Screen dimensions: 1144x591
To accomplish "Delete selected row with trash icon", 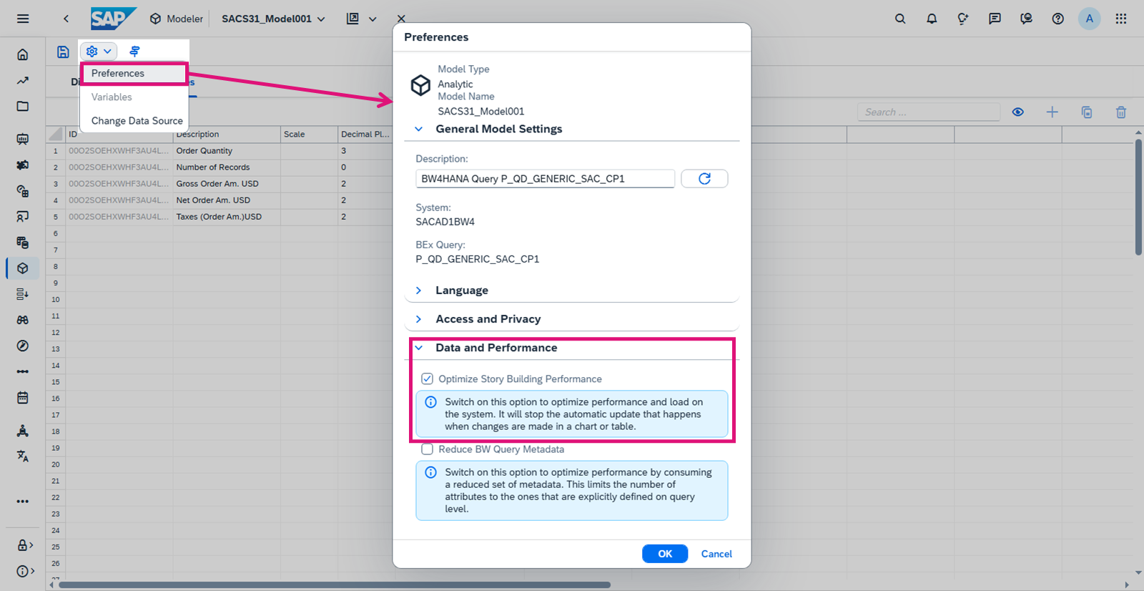I will (x=1121, y=112).
